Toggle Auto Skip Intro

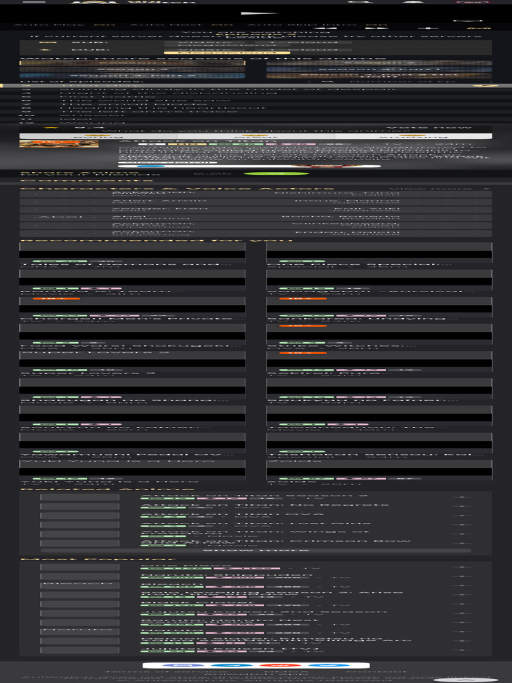pyautogui.click(x=317, y=25)
